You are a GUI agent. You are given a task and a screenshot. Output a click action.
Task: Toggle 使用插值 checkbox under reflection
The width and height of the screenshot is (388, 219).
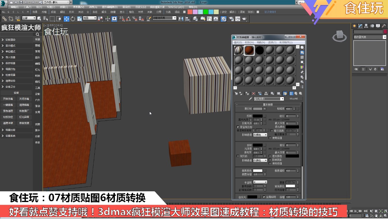click(270, 138)
